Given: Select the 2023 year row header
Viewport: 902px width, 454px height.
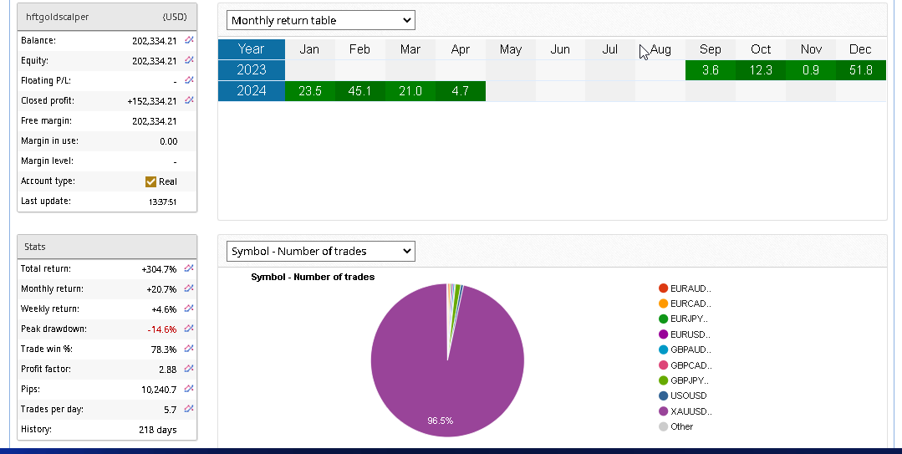Looking at the screenshot, I should [251, 70].
